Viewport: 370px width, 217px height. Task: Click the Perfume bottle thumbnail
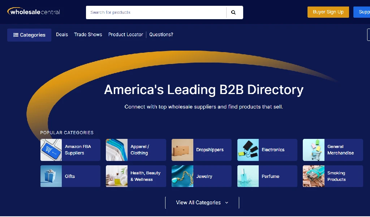pos(248,176)
